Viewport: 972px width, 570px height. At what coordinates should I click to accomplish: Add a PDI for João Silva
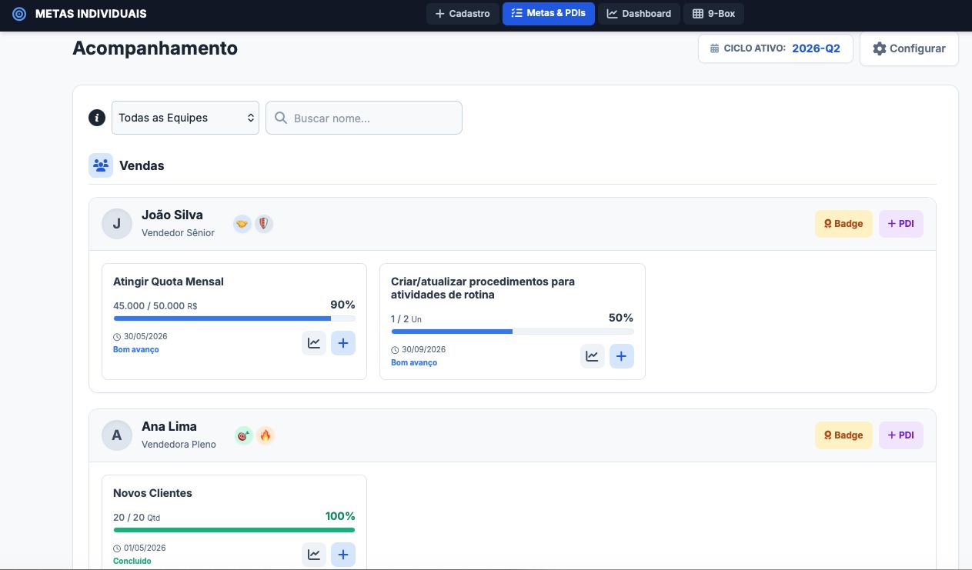900,224
